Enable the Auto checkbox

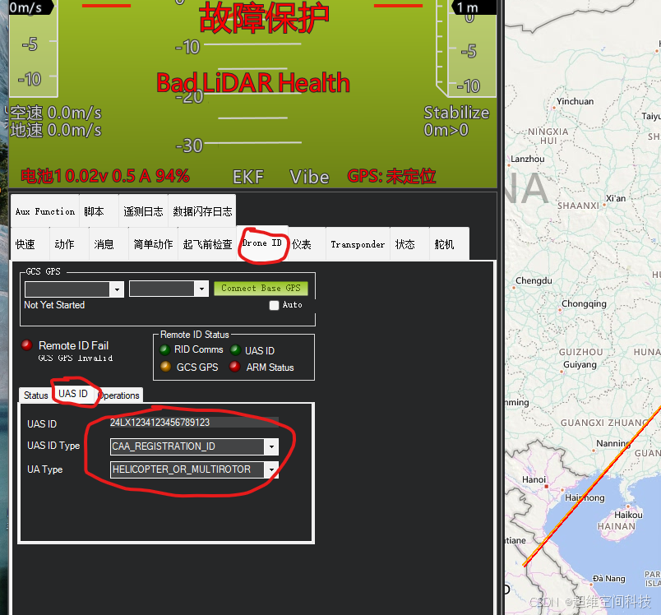(x=274, y=305)
